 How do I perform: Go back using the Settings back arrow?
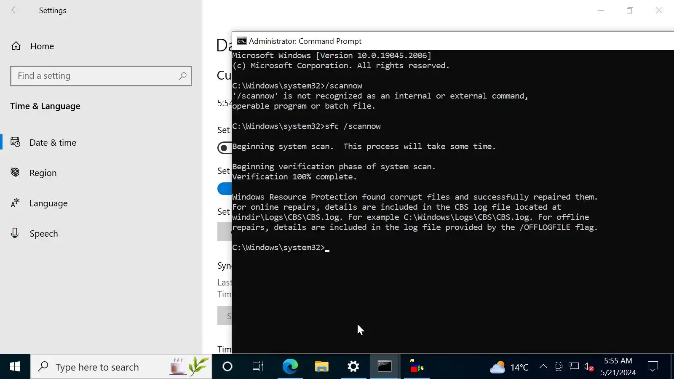pos(15,10)
